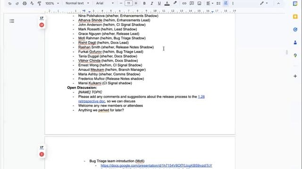
Task: Open the editing mode pencil dropdown
Action: (264, 3)
